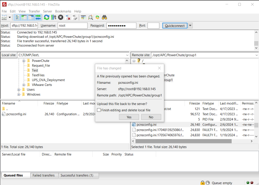This screenshot has width=259, height=185.
Task: Select pcnsconfig.ini.1704813925086.f... remote file
Action: [160, 130]
